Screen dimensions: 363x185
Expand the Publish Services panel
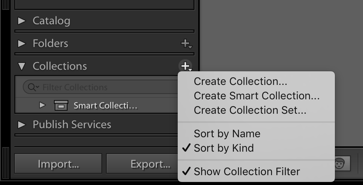22,124
